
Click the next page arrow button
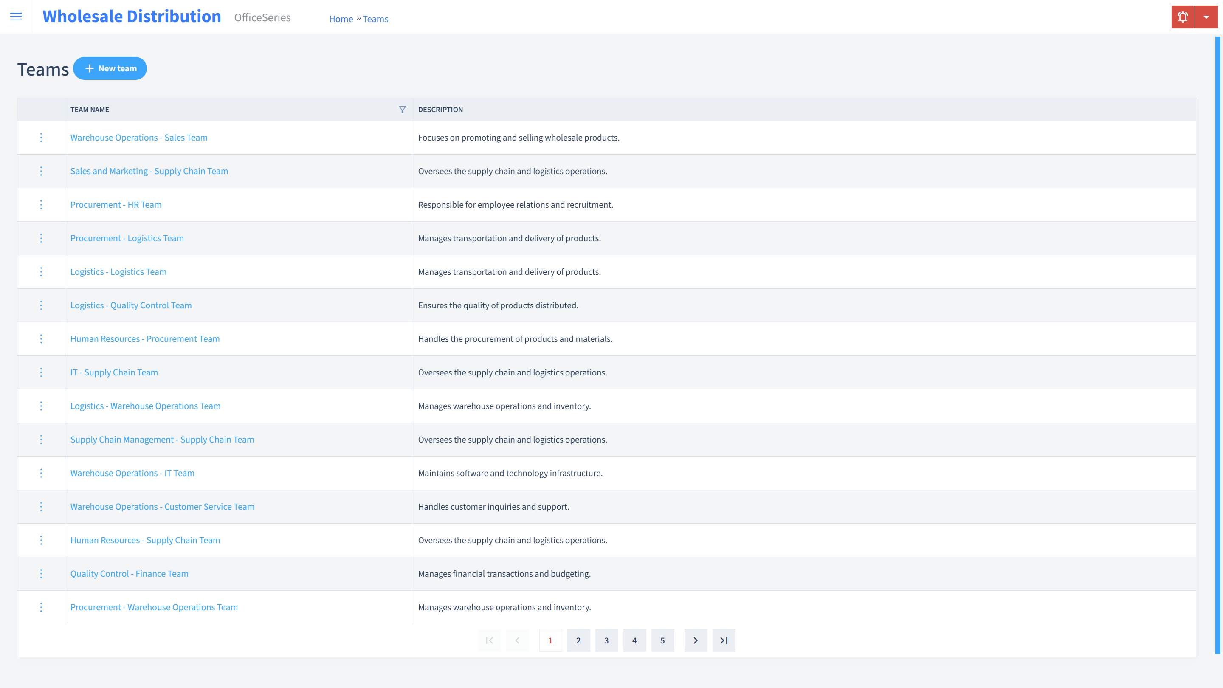tap(696, 640)
